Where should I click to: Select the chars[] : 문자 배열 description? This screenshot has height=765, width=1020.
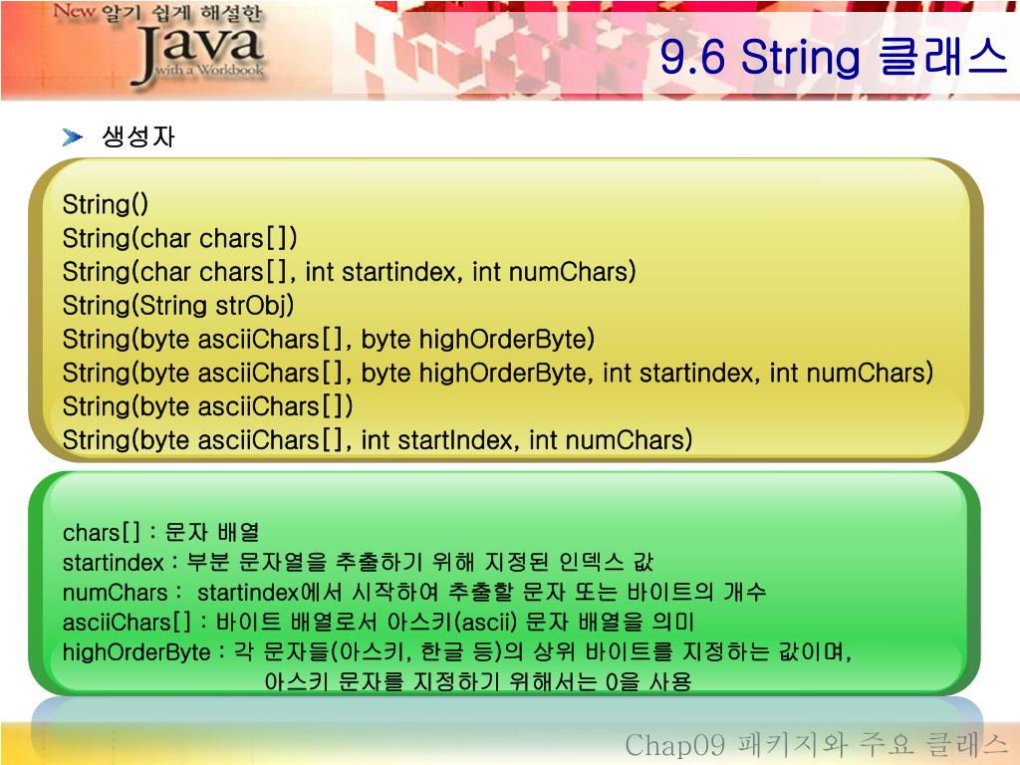[161, 533]
